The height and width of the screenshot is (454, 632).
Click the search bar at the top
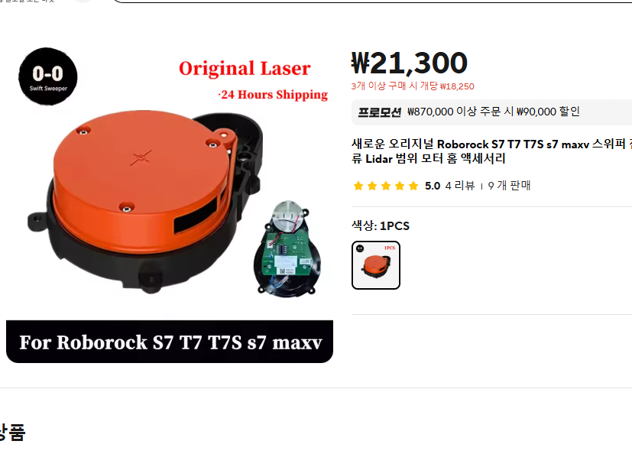(371, 2)
